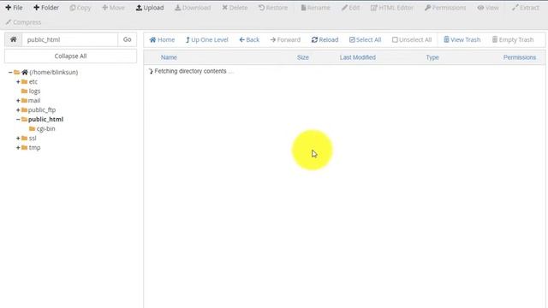The height and width of the screenshot is (308, 548).
Task: Collapse the /home/blinksun root node
Action: point(10,72)
